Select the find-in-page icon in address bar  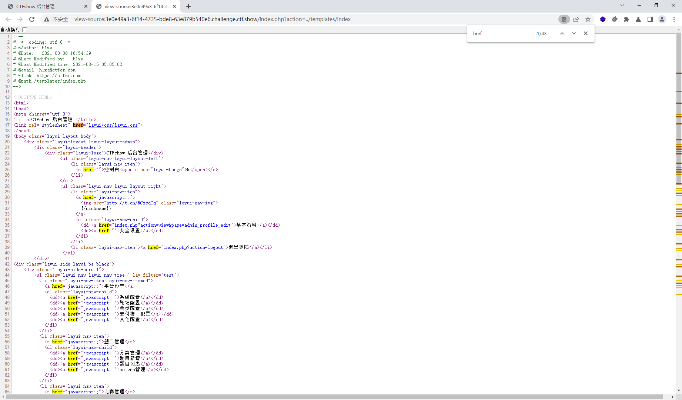564,19
